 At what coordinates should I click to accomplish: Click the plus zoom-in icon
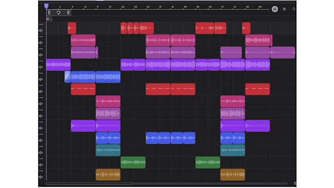coord(48,19)
